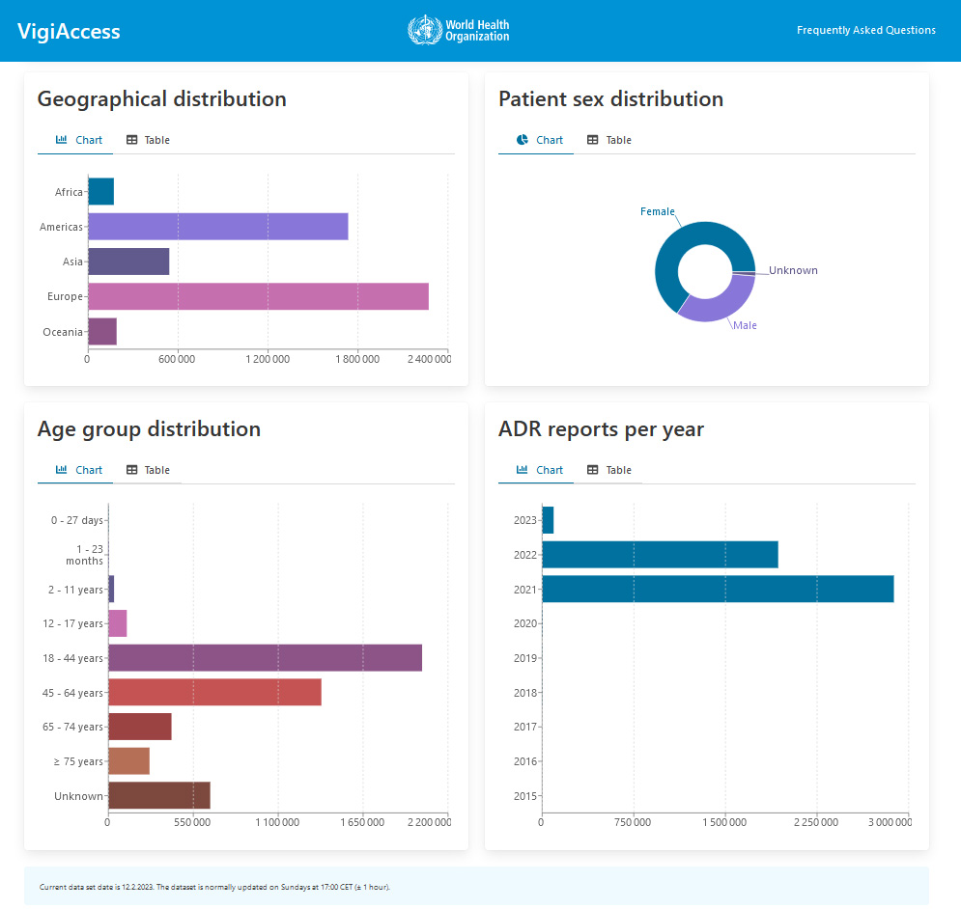Select Chart tab under Geographical distribution
This screenshot has height=909, width=961.
79,140
